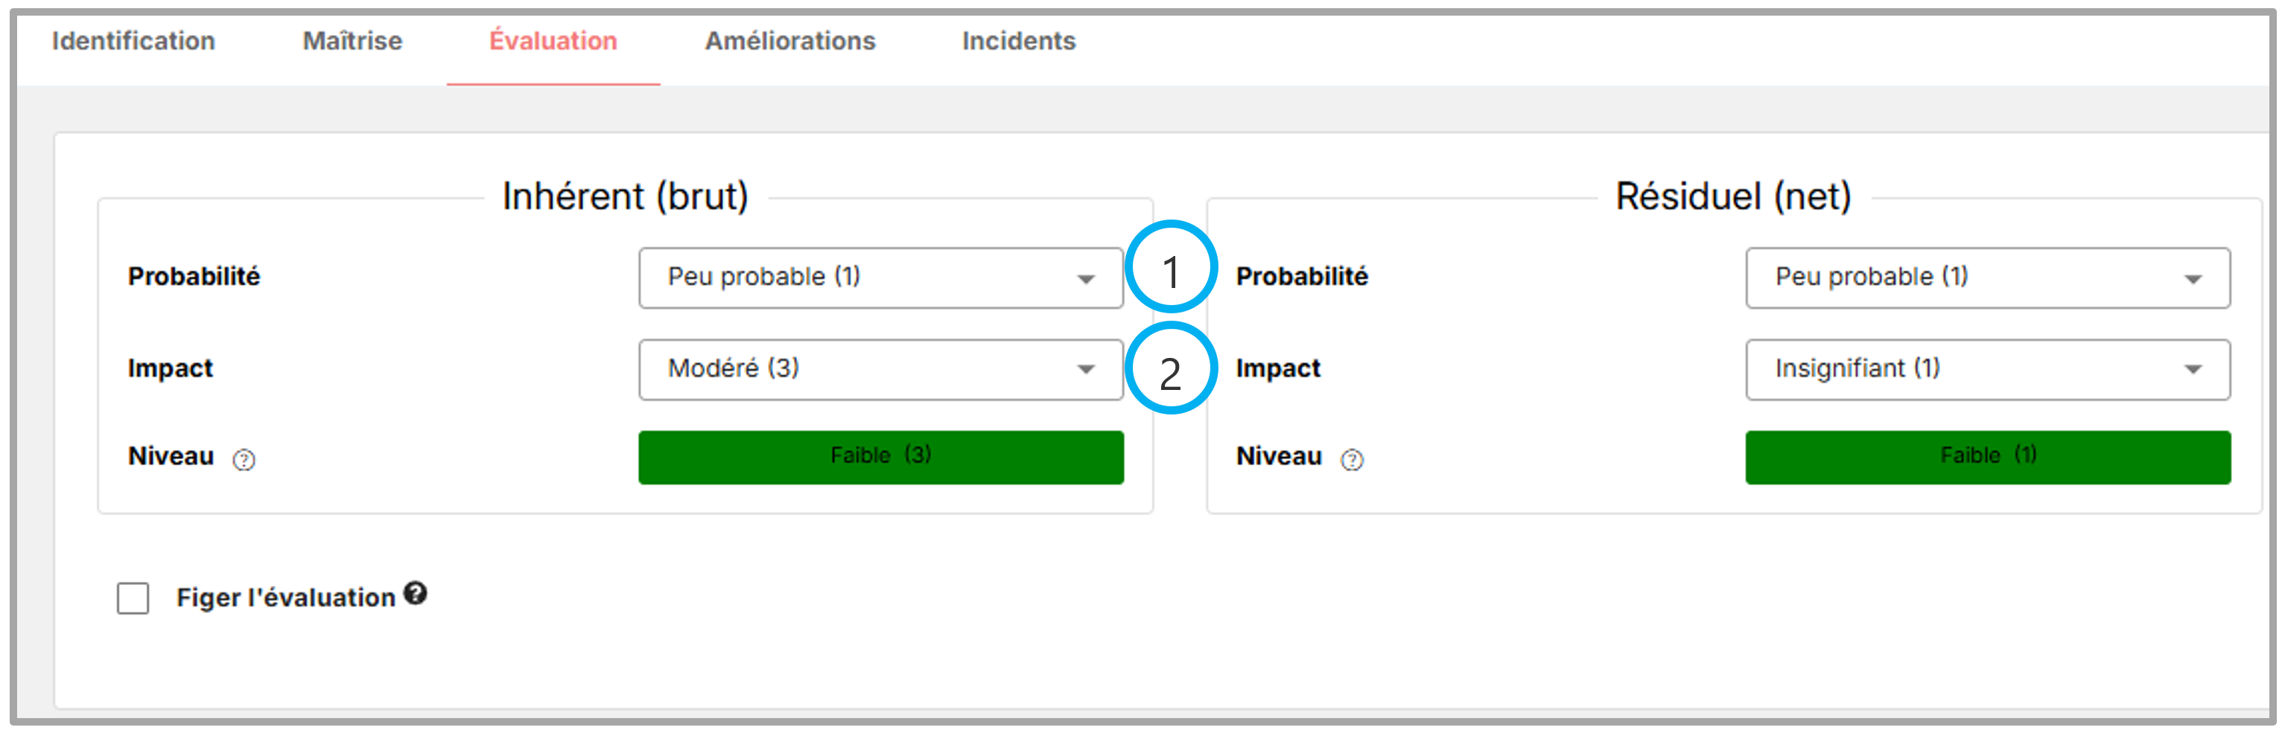Enable the Figer l'évaluation checkbox
The image size is (2285, 733).
click(x=133, y=598)
